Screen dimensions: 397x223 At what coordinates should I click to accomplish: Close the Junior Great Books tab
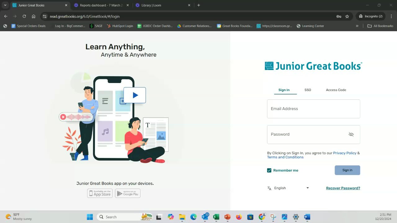pos(66,5)
